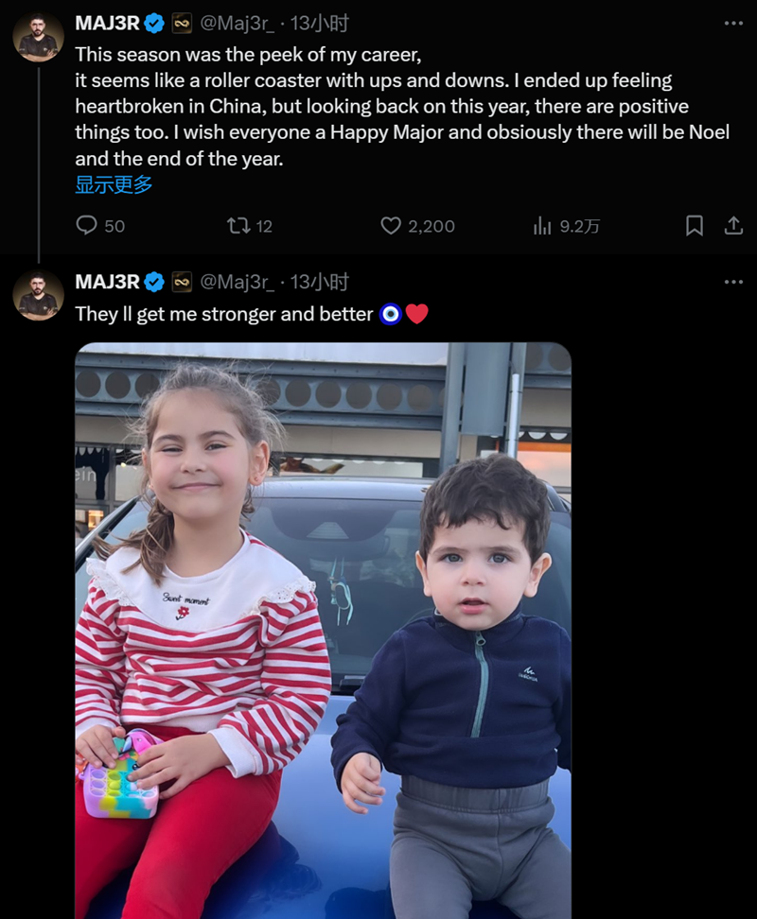
Task: Open MAJ3R display name on first tweet
Action: point(107,23)
